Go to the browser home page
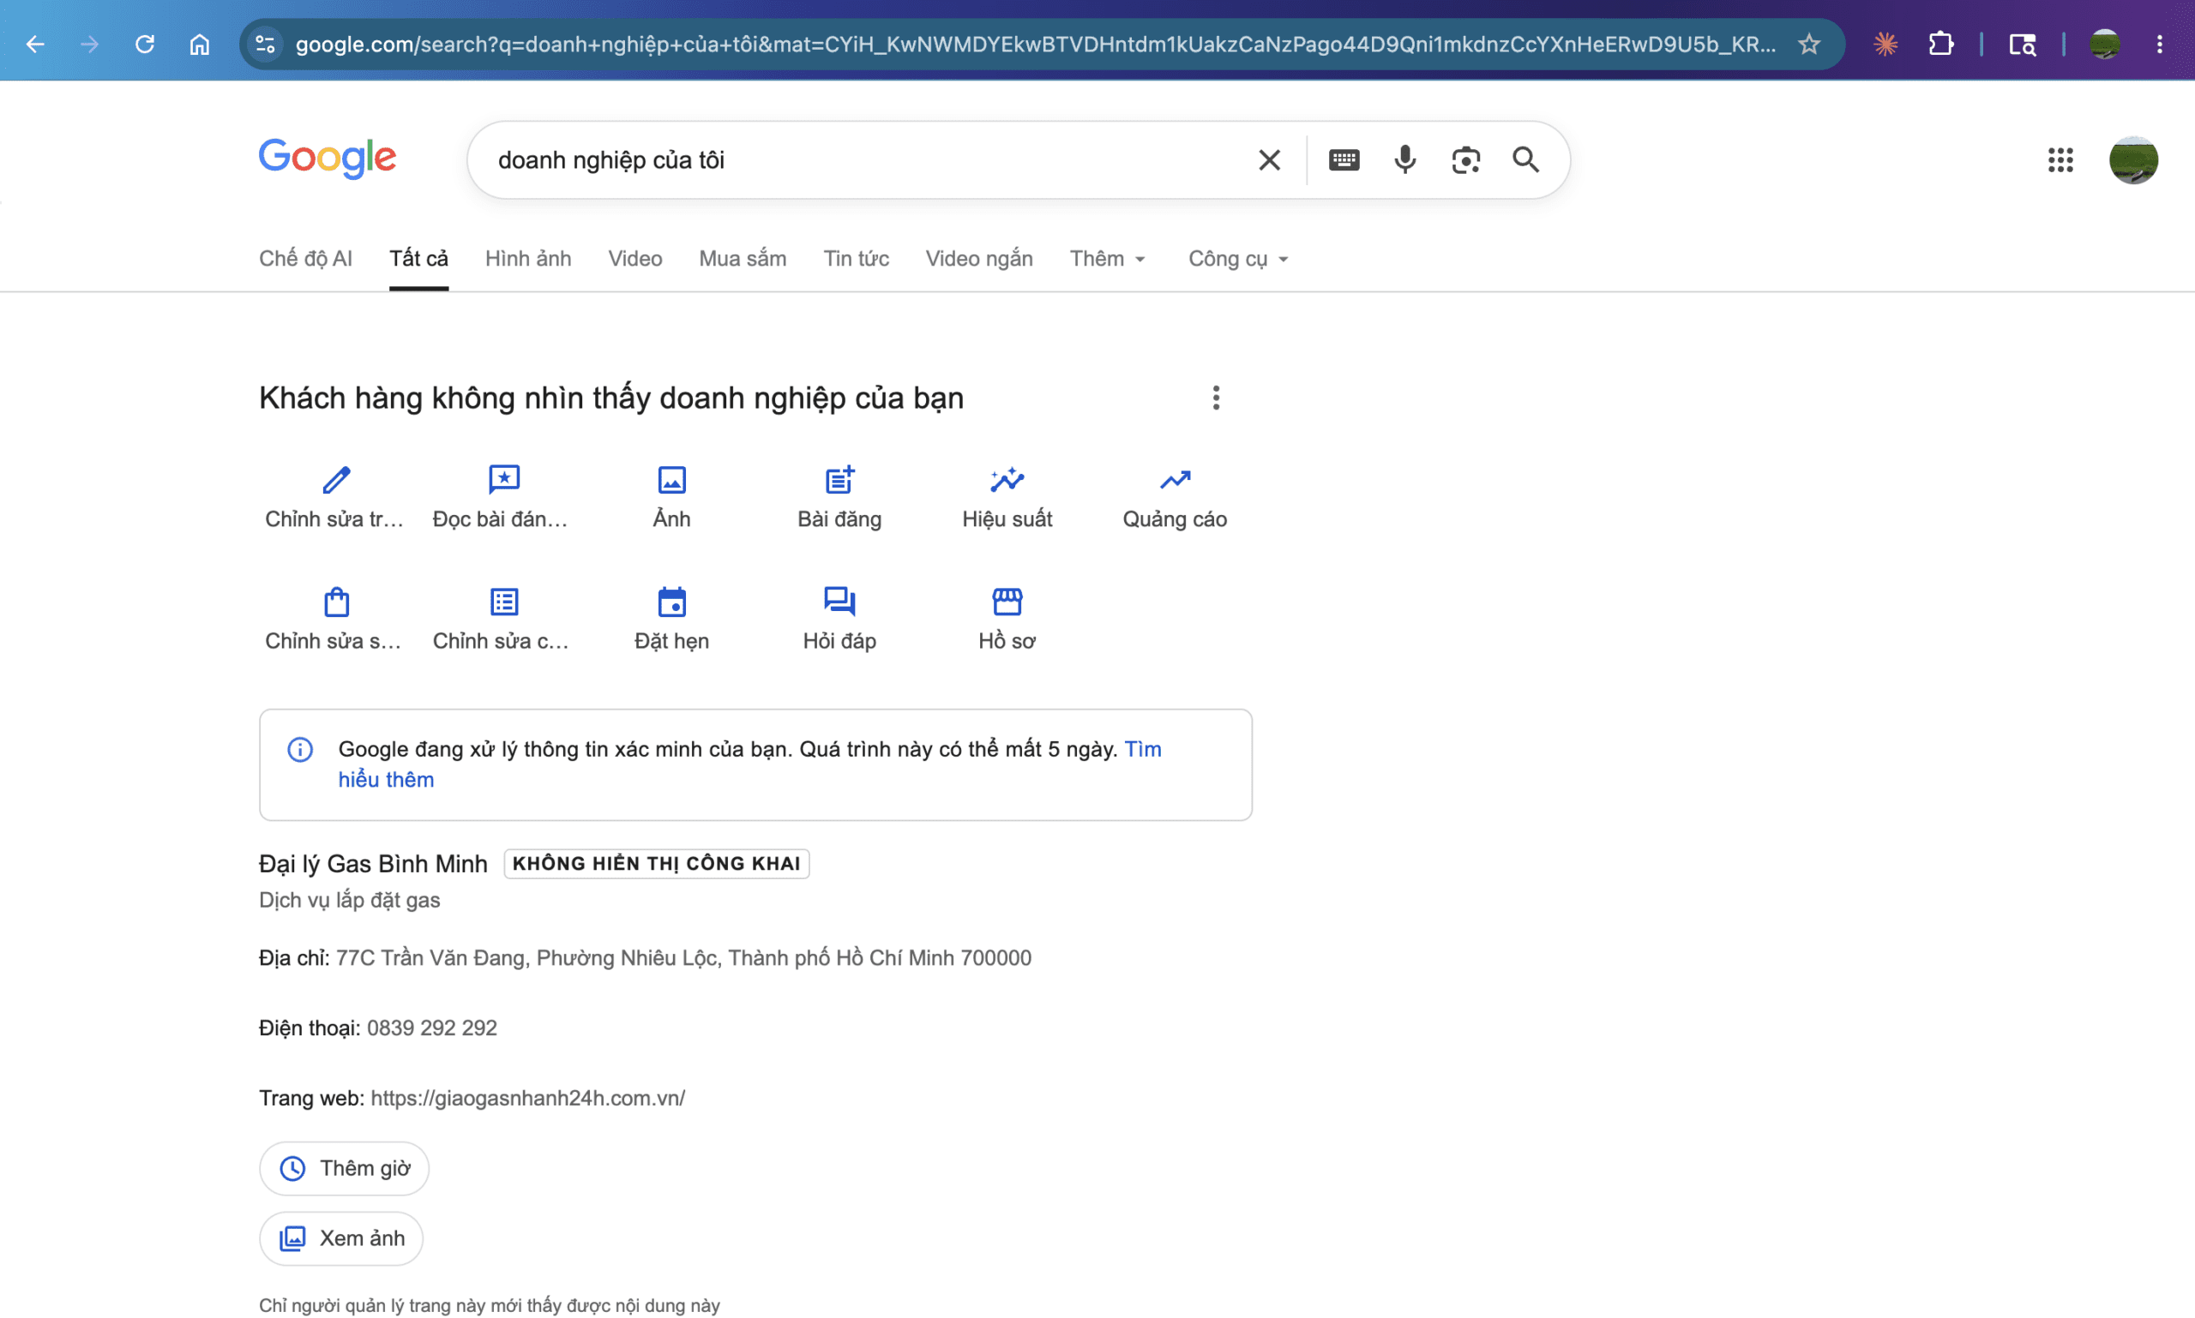The width and height of the screenshot is (2195, 1318). [x=200, y=44]
